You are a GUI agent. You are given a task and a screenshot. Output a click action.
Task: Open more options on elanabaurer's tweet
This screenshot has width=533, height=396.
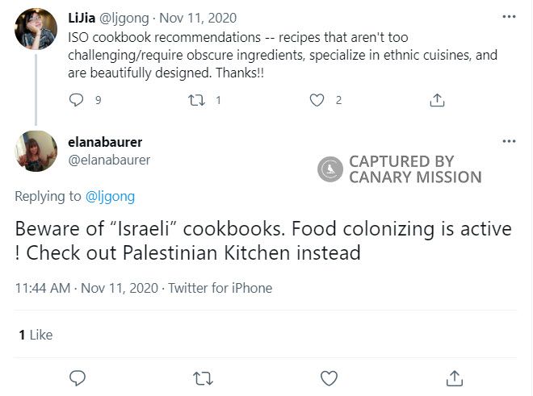[x=509, y=141]
